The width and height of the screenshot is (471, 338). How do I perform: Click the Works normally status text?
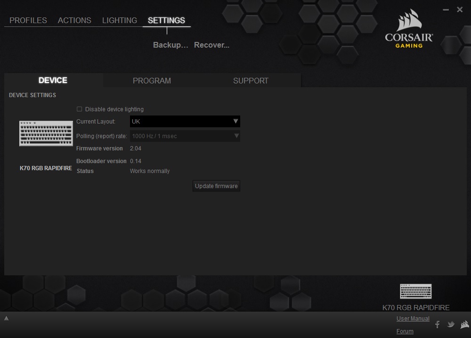coord(150,171)
